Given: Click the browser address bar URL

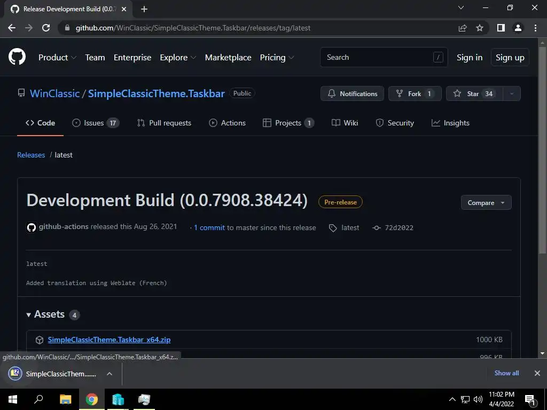Looking at the screenshot, I should (x=193, y=28).
